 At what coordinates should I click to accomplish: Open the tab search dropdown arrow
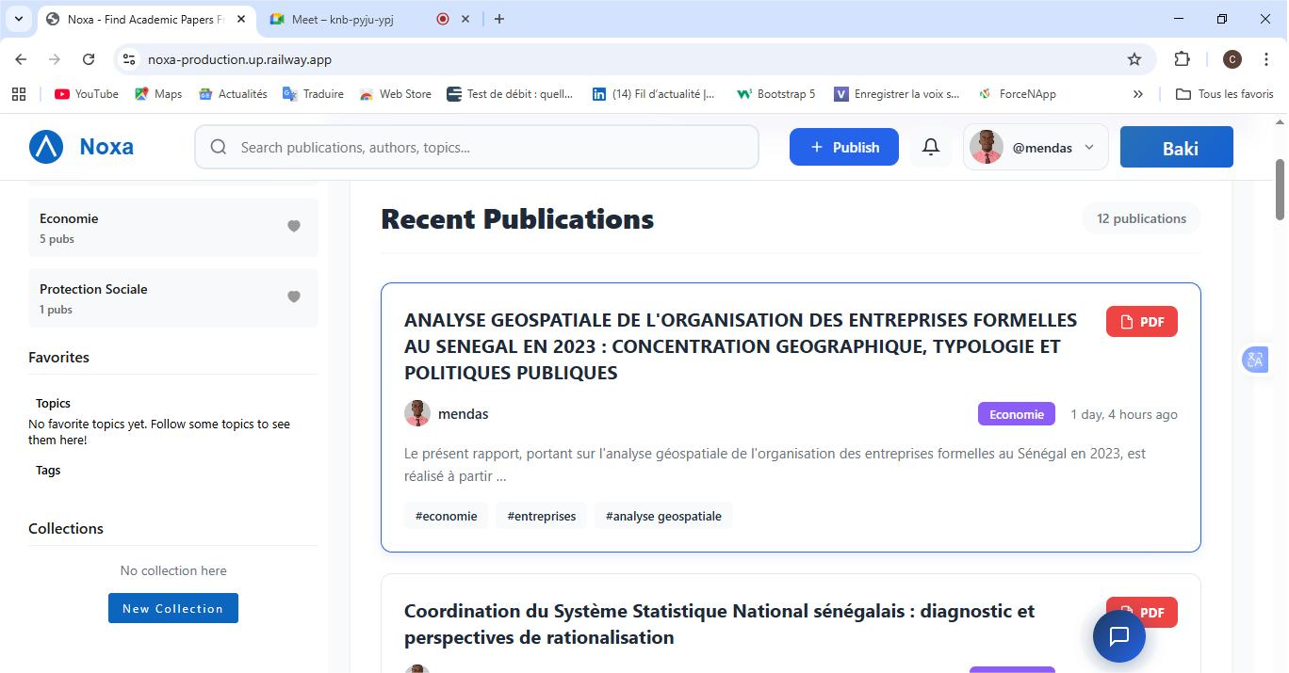tap(18, 19)
